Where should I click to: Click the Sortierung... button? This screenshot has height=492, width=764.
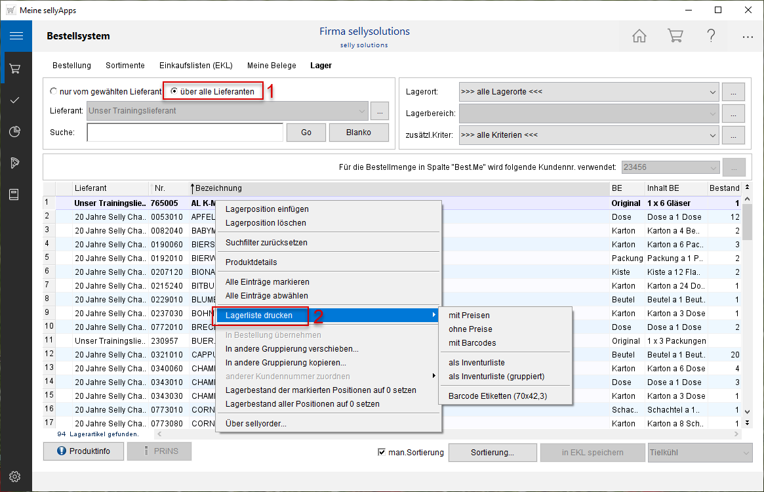pos(492,452)
